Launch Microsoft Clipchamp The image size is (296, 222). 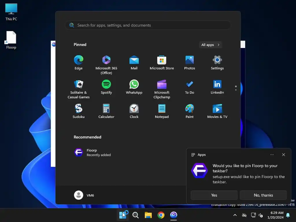click(162, 90)
